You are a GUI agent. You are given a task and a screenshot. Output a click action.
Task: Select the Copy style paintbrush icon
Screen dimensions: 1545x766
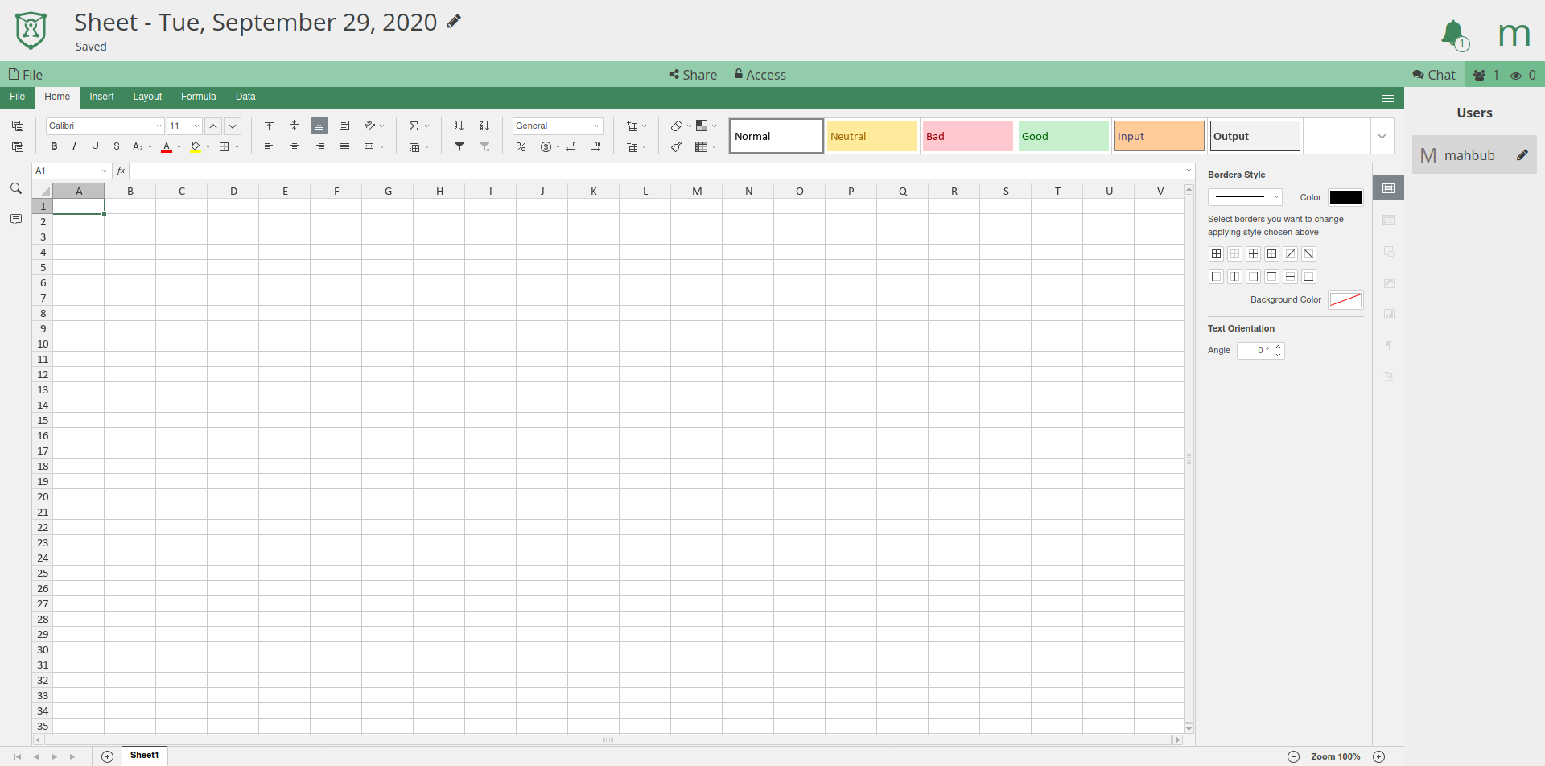pos(677,147)
